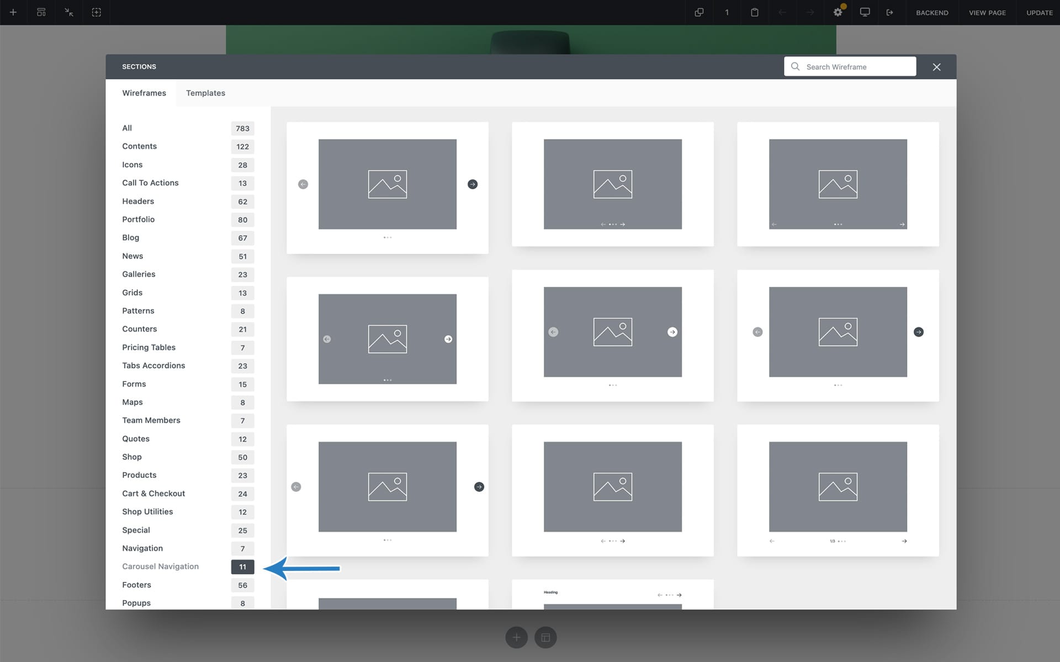The image size is (1060, 662).
Task: Click the VIEW PAGE link
Action: [x=987, y=13]
